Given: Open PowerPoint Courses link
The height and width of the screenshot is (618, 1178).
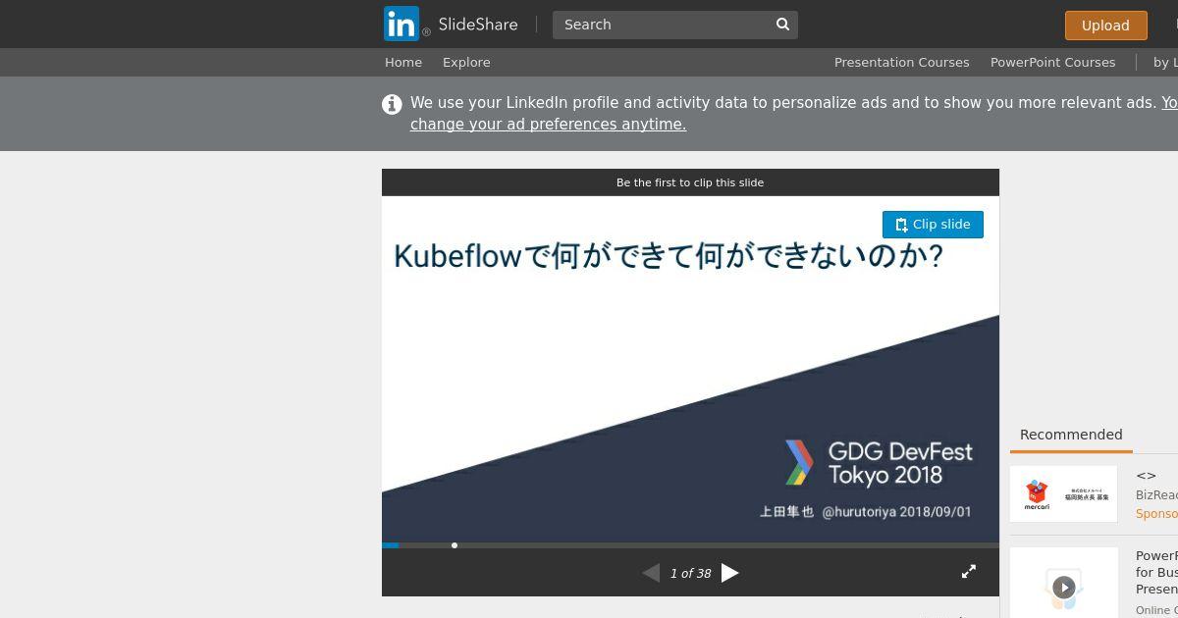Looking at the screenshot, I should [1052, 62].
